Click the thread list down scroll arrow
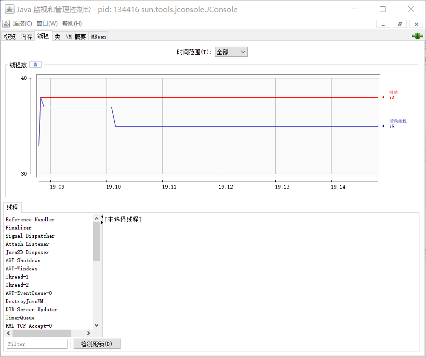 coord(96,325)
